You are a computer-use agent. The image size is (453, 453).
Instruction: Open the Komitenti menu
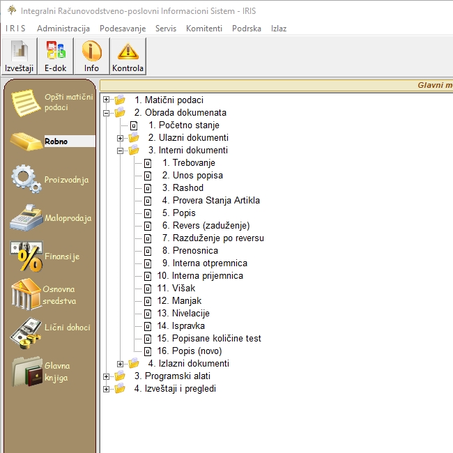tap(204, 29)
